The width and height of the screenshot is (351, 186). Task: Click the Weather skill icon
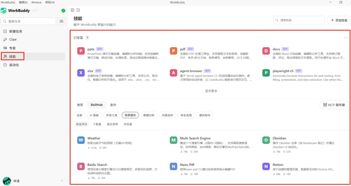click(x=81, y=140)
